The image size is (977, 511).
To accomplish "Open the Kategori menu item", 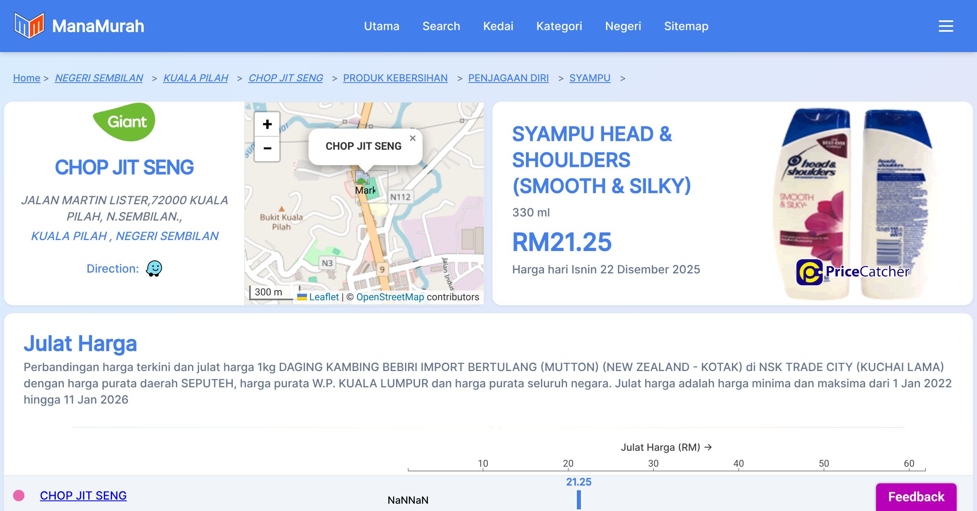I will (x=559, y=26).
